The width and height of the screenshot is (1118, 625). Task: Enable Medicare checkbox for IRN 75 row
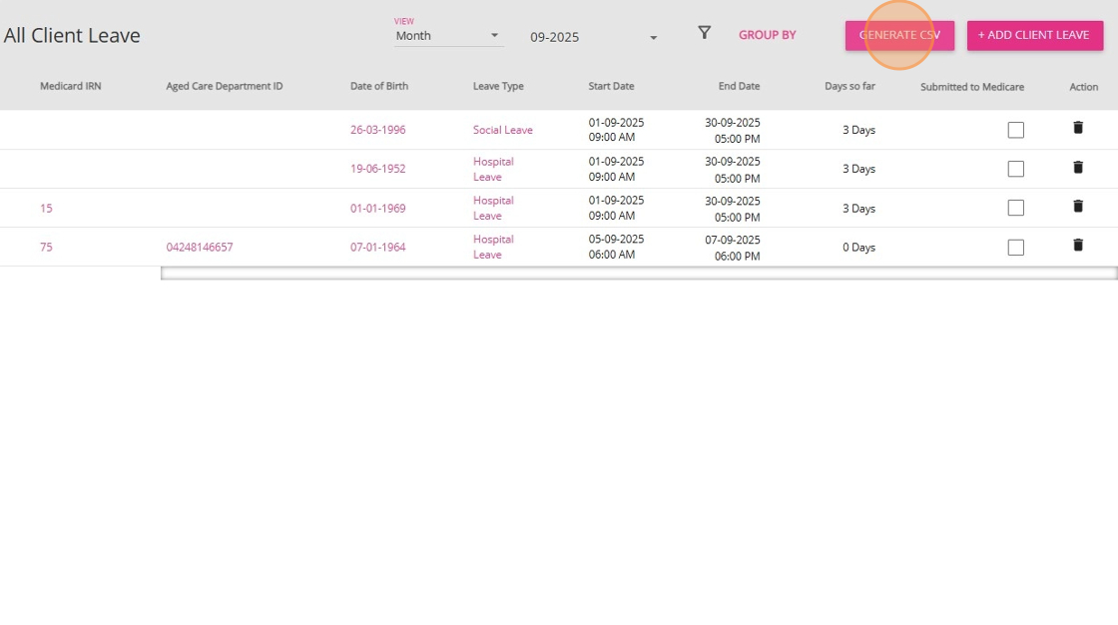[x=1016, y=247]
